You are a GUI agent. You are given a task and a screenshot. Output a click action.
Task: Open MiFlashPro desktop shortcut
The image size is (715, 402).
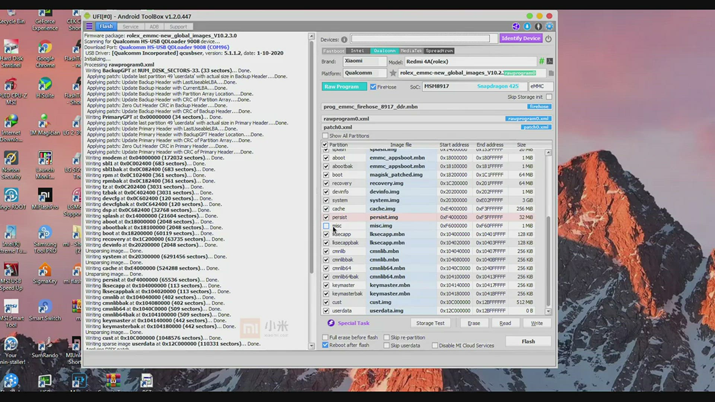click(x=45, y=199)
